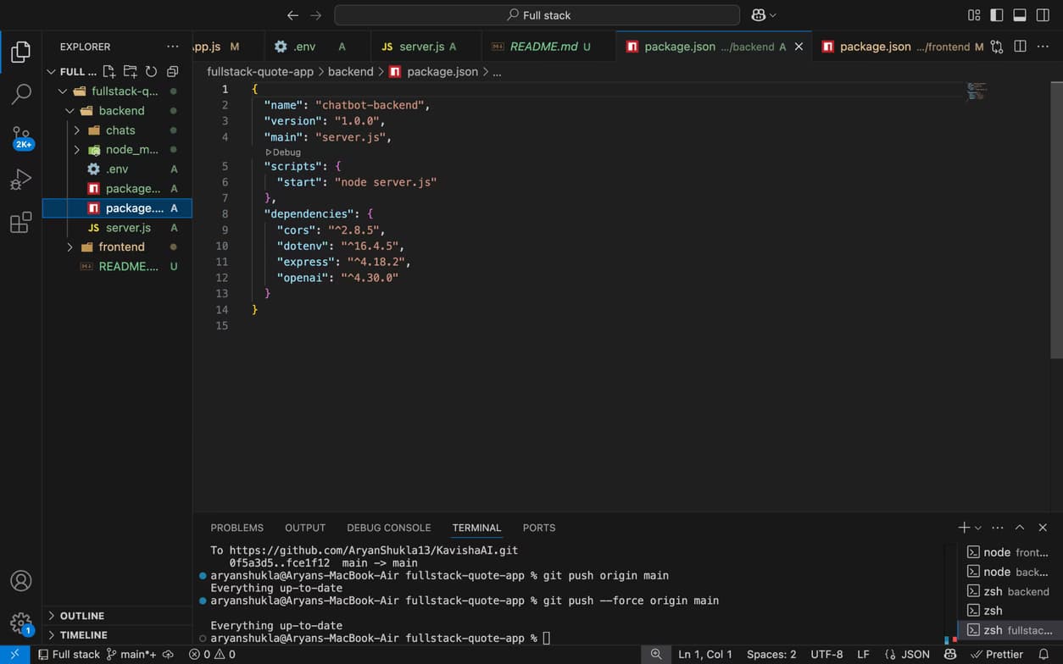This screenshot has width=1063, height=664.
Task: Click the New File icon in Explorer
Action: coord(109,72)
